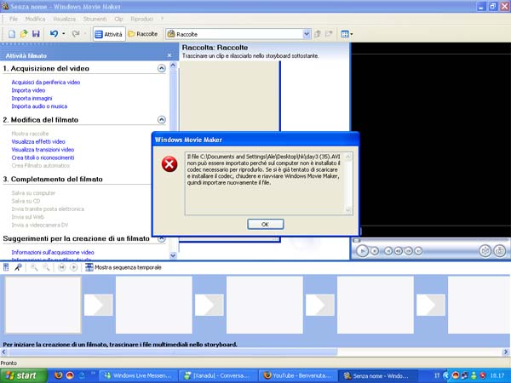Screen dimensions: 511x383
Task: Open Firefox from the quick launch bar
Action: 58,375
